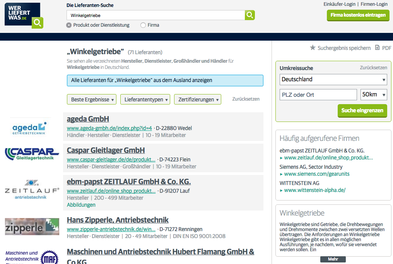The image size is (393, 264).
Task: Expand the Lieferantentypen filter dropdown
Action: pos(145,99)
